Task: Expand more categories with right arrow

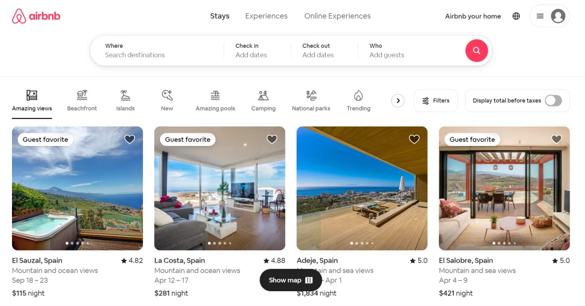Action: [398, 100]
